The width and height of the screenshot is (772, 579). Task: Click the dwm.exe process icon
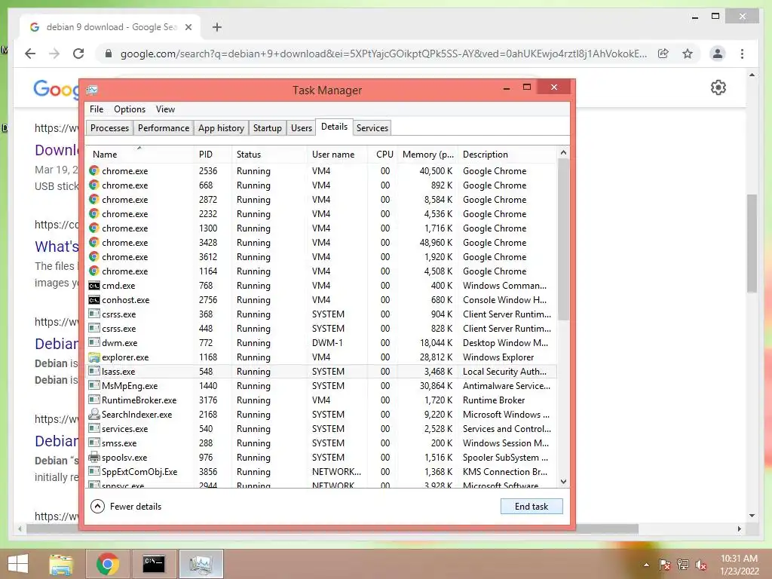click(x=93, y=343)
